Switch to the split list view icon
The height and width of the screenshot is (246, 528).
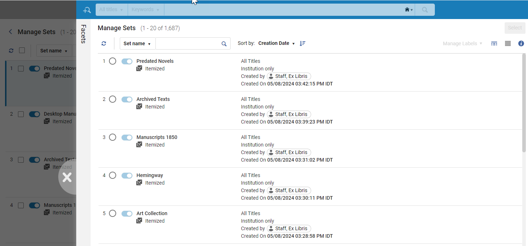click(494, 43)
